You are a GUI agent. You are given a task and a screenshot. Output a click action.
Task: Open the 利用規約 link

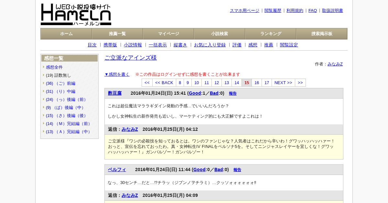tap(295, 11)
